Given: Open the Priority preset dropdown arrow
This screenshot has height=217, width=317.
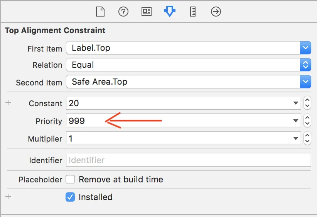Looking at the screenshot, I should 296,121.
